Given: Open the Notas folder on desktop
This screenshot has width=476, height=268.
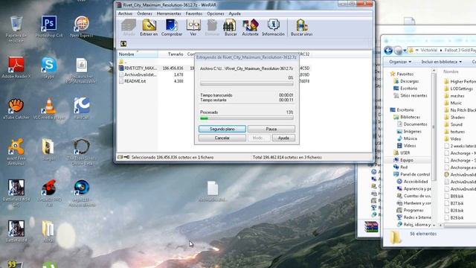Looking at the screenshot, I should click(x=48, y=232).
